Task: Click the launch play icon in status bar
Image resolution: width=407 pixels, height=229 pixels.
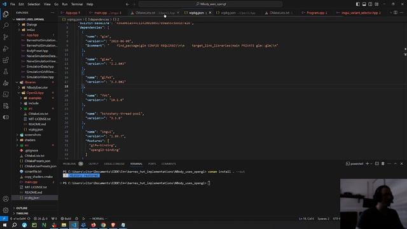Action: coord(83,219)
